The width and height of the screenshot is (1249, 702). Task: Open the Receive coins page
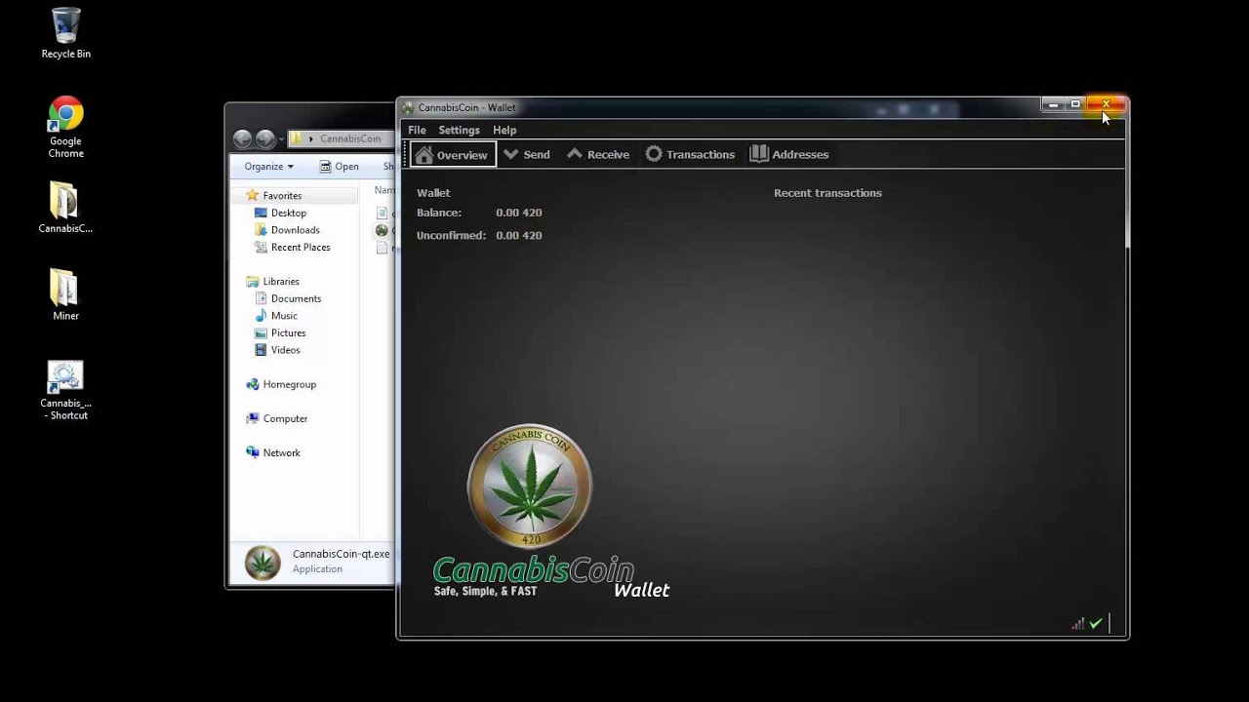click(x=598, y=154)
